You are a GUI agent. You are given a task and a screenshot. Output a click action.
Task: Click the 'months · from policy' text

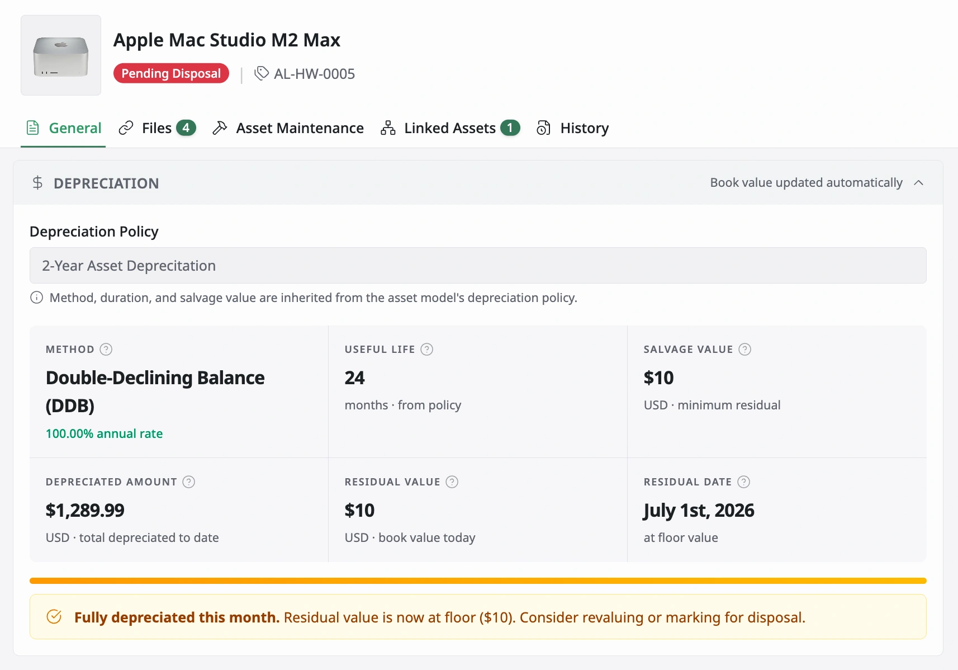pyautogui.click(x=403, y=405)
